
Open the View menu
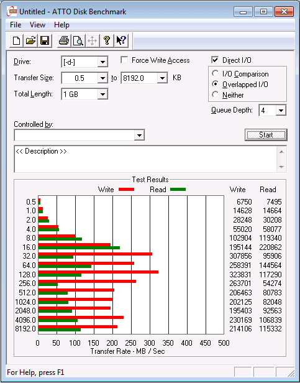(x=38, y=25)
